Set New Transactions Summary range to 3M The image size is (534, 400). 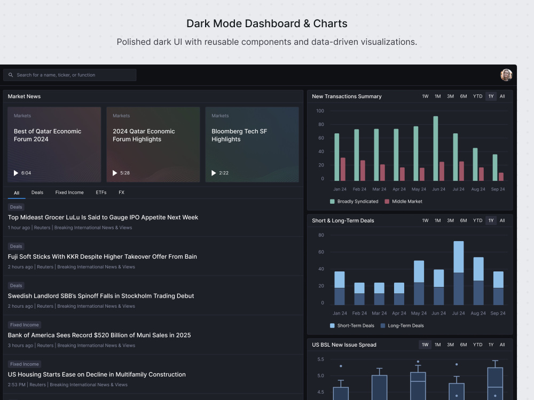coord(450,96)
